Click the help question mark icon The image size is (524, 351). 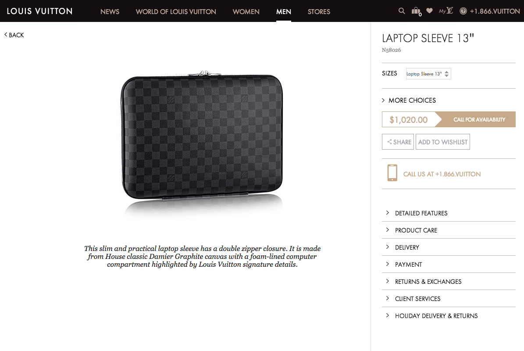tap(463, 11)
